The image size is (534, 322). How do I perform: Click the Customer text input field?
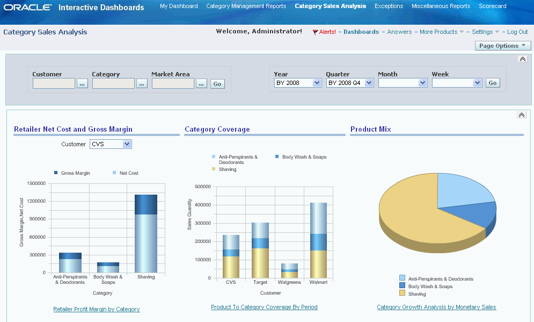54,83
